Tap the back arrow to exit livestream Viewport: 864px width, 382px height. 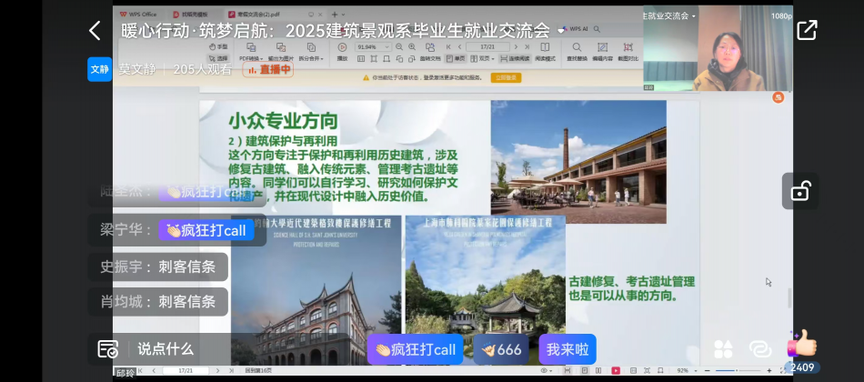pyautogui.click(x=95, y=31)
